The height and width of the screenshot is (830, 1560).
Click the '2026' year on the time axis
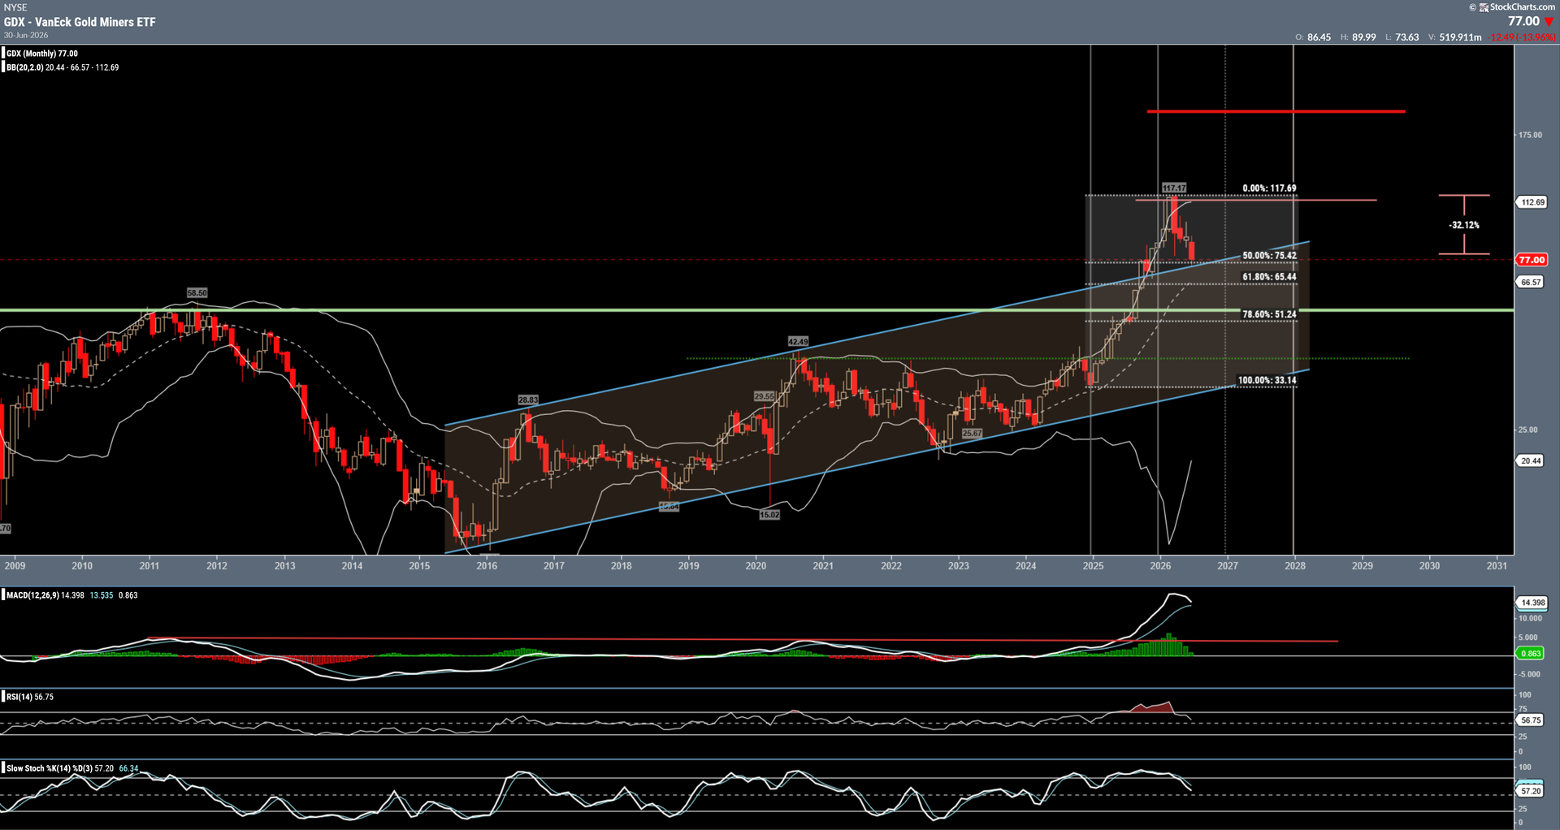click(1161, 566)
